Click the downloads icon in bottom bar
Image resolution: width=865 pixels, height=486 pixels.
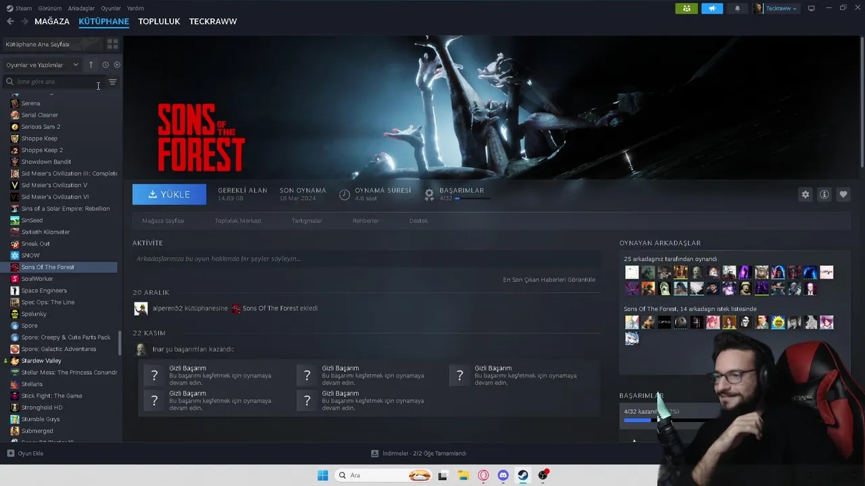(374, 454)
